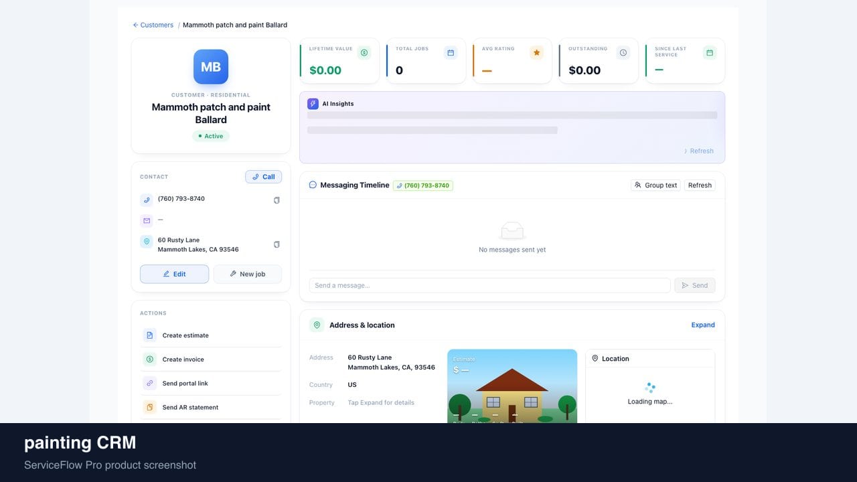The height and width of the screenshot is (482, 857).
Task: Copy the 60 Rusty Lane address
Action: coord(277,244)
